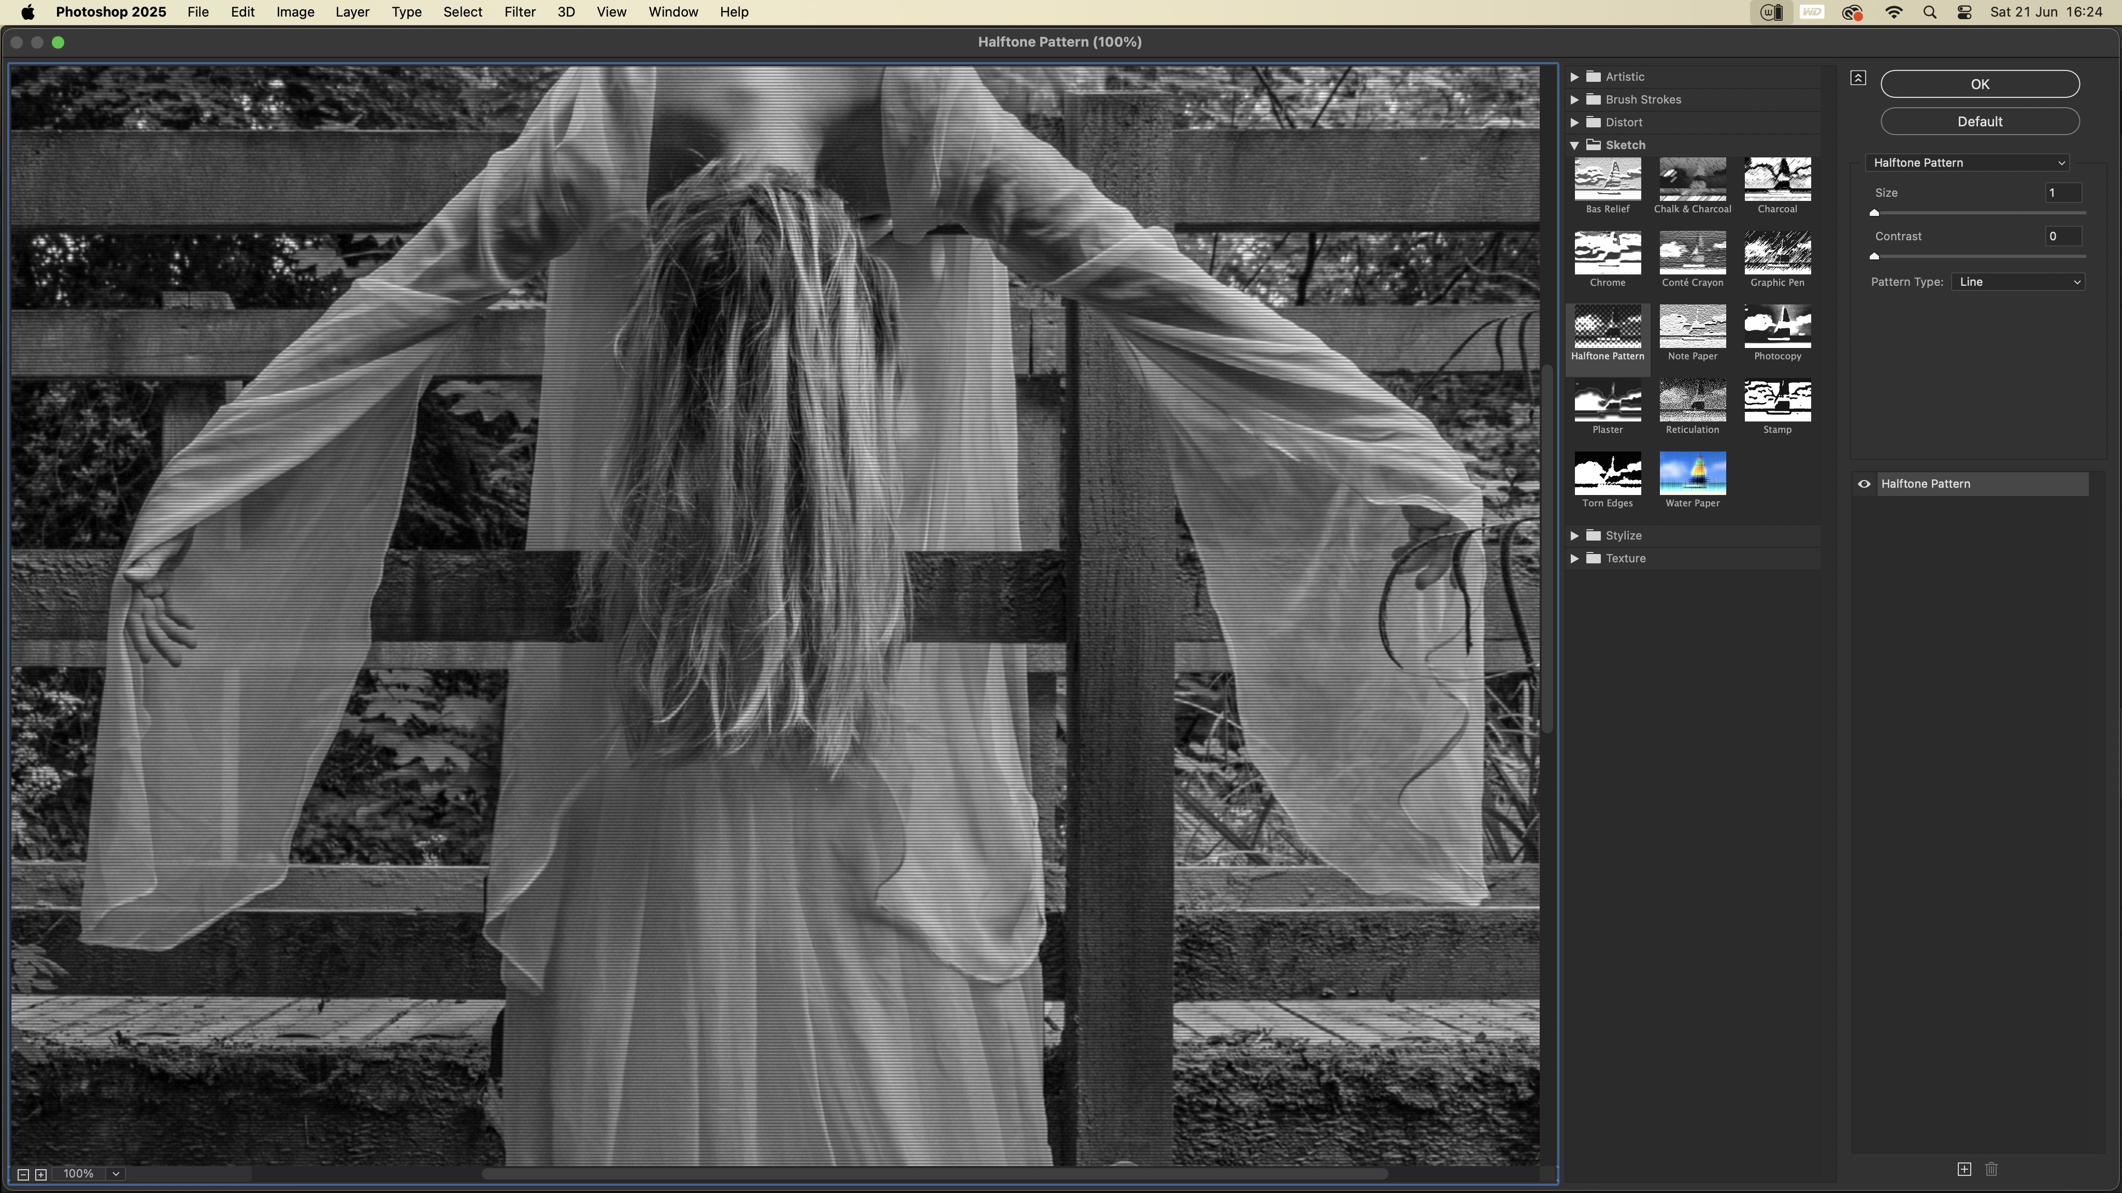Click the delete effect layer trash icon
The width and height of the screenshot is (2122, 1193).
click(1991, 1169)
